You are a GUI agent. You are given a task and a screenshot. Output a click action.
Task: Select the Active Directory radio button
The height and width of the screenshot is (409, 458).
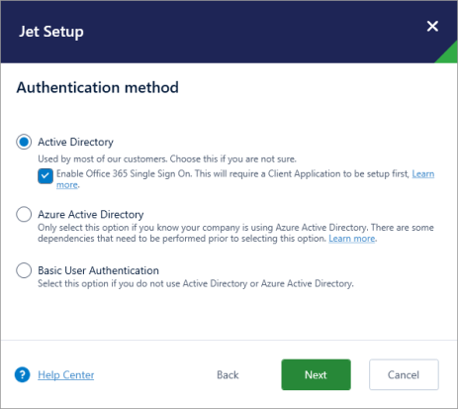[24, 142]
